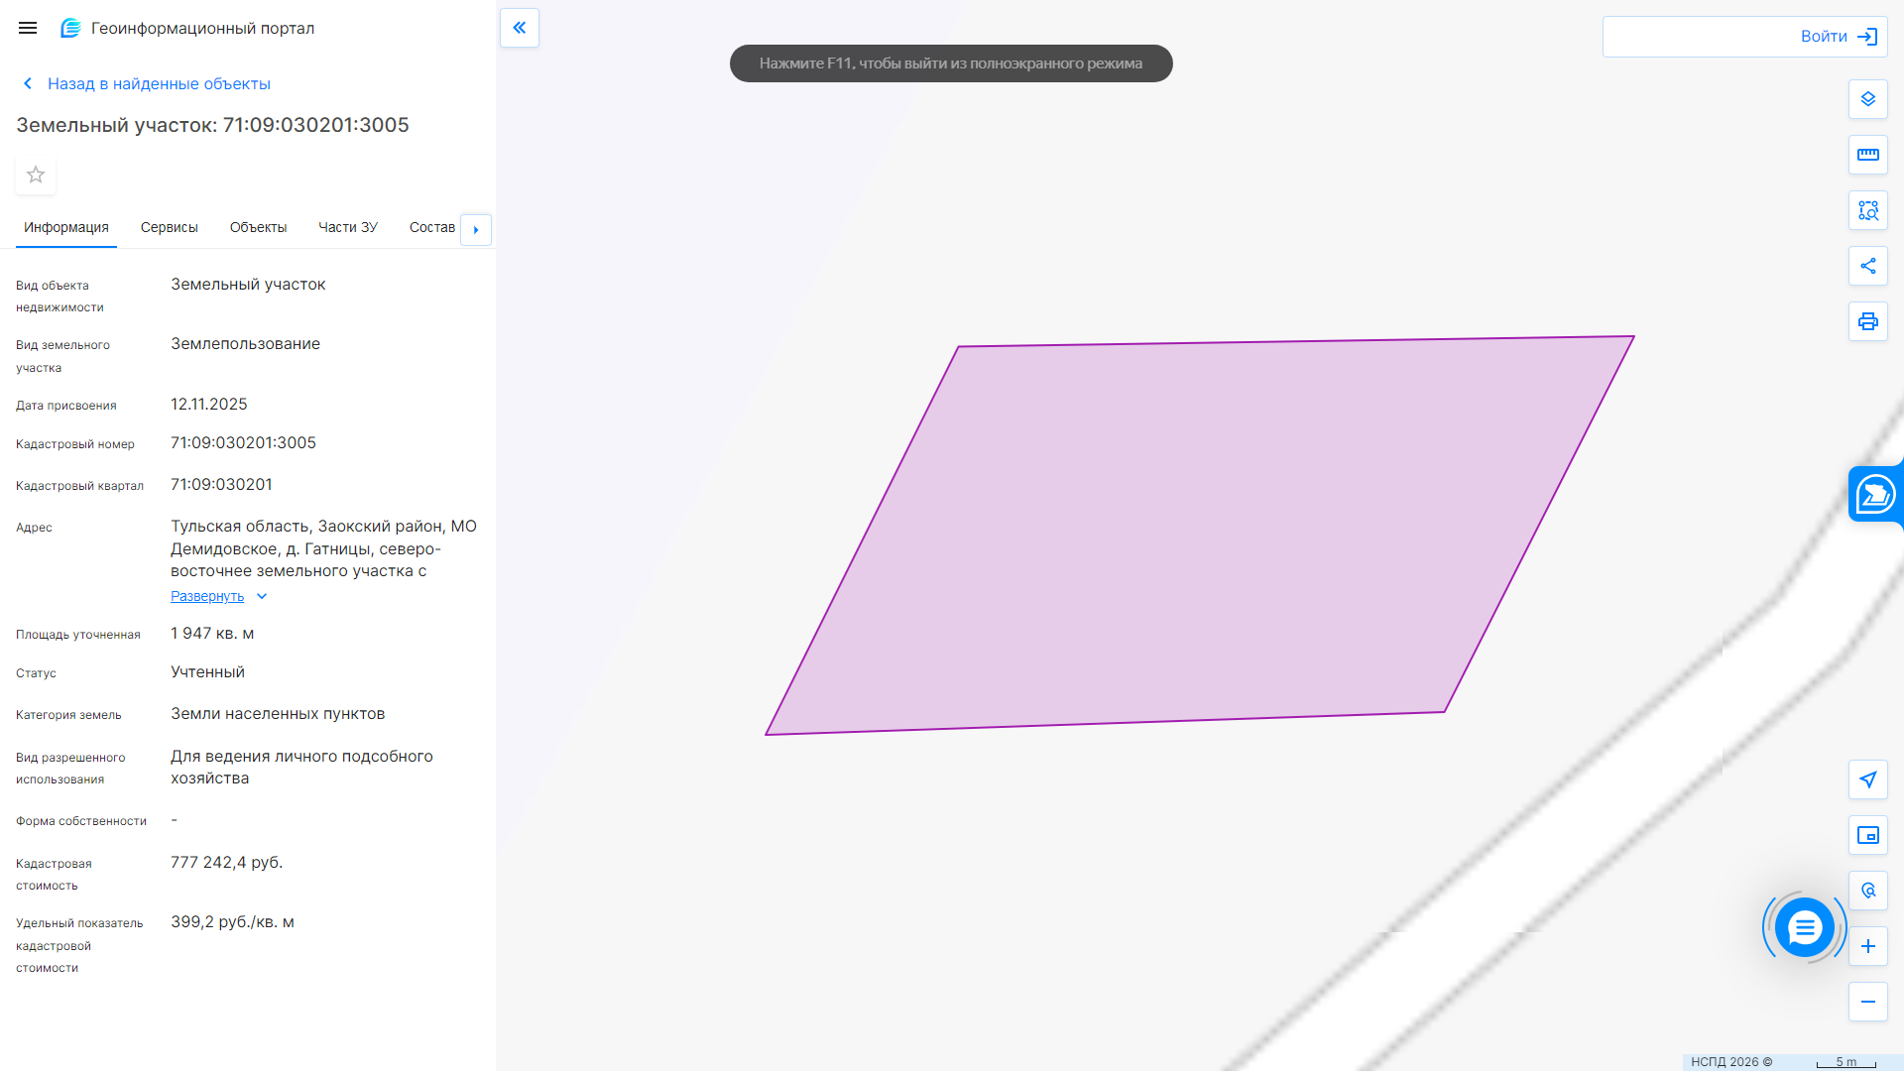The height and width of the screenshot is (1077, 1904).
Task: Toggle the overview mini-map icon
Action: click(1867, 835)
